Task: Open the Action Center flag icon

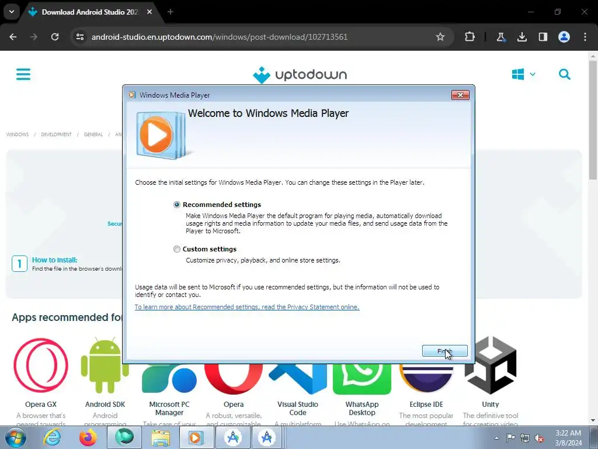Action: (x=510, y=438)
